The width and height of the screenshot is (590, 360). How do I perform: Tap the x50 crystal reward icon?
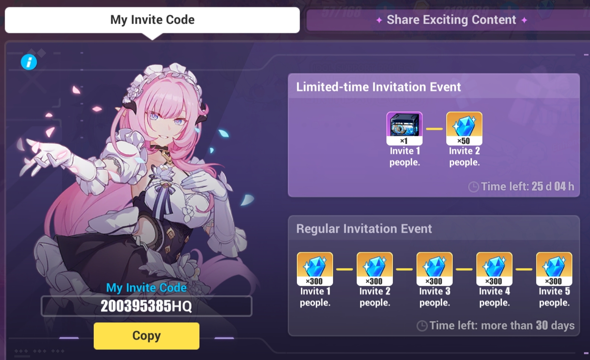[464, 128]
